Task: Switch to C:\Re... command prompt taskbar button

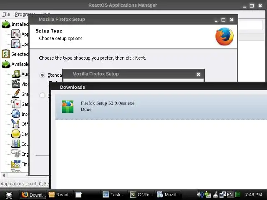Action: [x=141, y=195]
